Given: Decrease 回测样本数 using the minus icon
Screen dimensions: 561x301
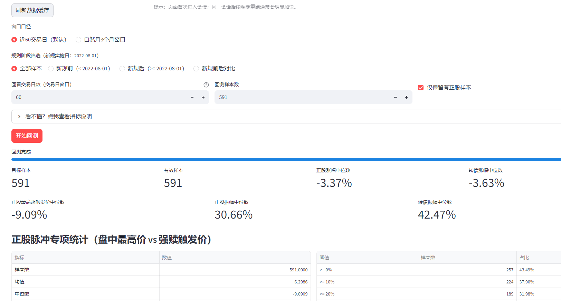Looking at the screenshot, I should point(396,97).
